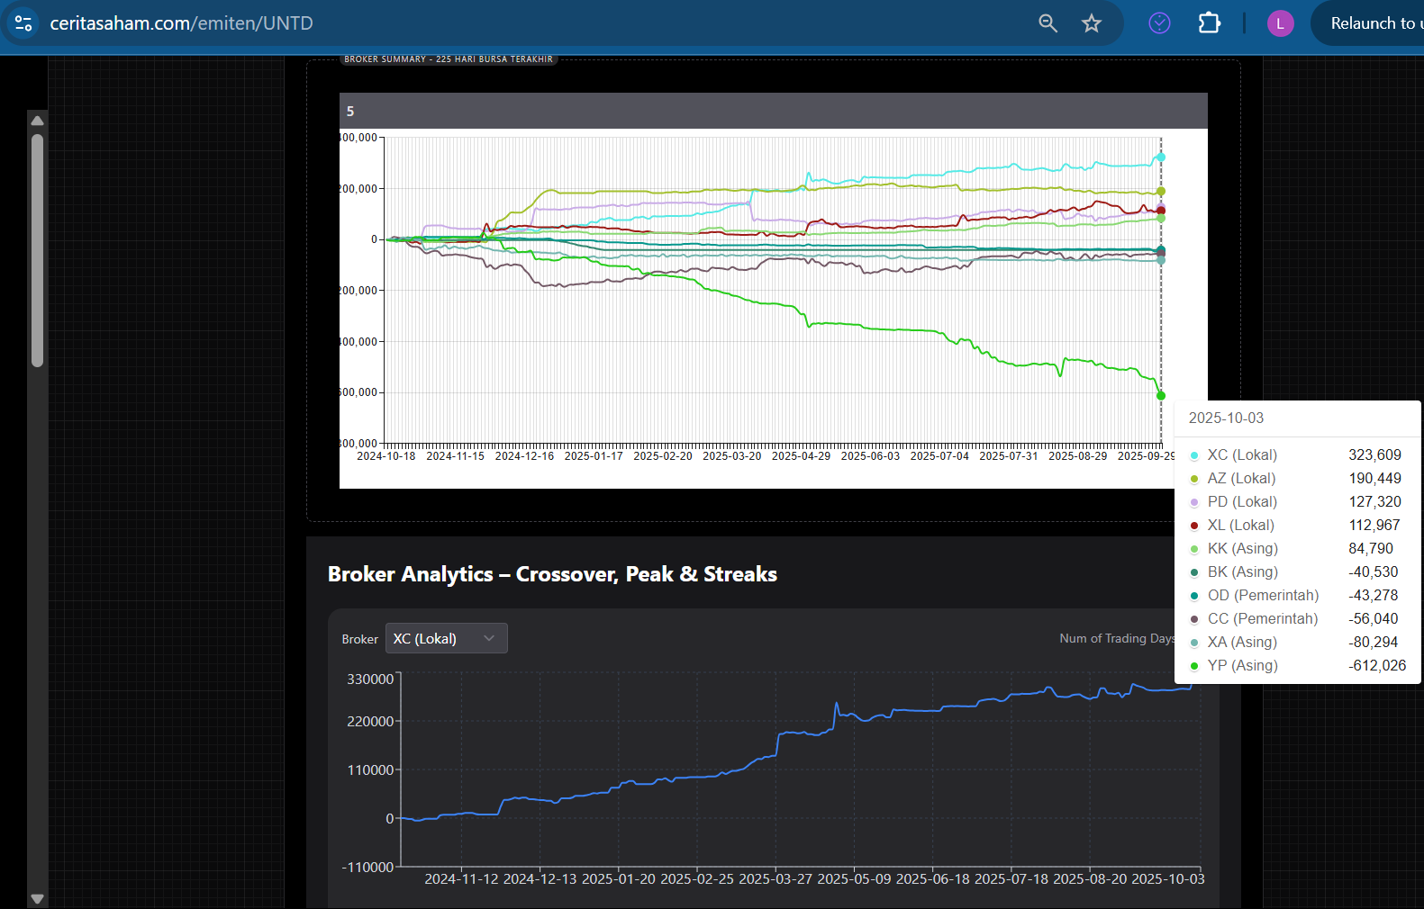
Task: Click the scroll down arrow on left scrollbar
Action: [x=37, y=898]
